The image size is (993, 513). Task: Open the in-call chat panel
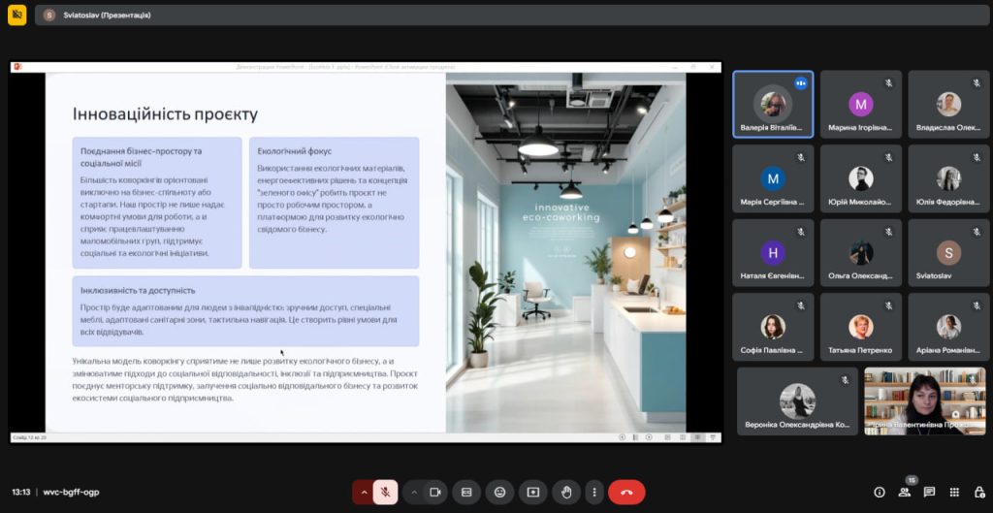tap(929, 492)
